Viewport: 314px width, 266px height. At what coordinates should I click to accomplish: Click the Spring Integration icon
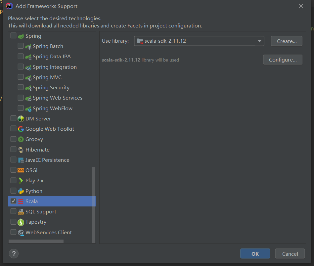28,67
